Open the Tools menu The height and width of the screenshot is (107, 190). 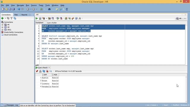coord(47,5)
